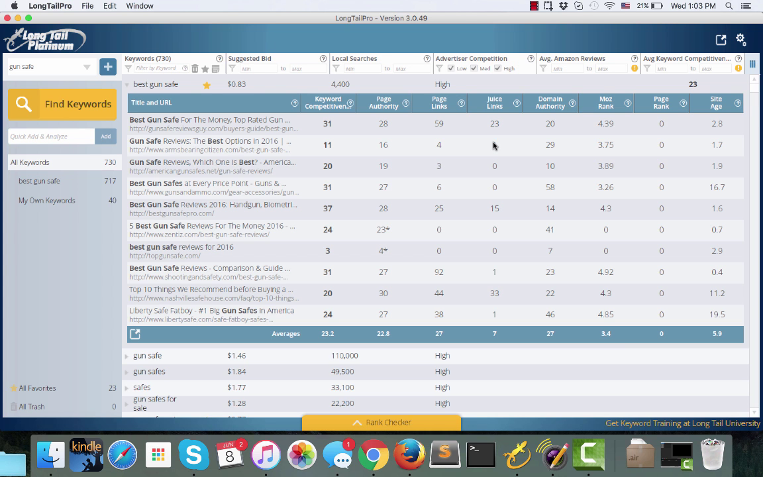This screenshot has width=763, height=477.
Task: Click Page Authority column help icon
Action: 406,103
